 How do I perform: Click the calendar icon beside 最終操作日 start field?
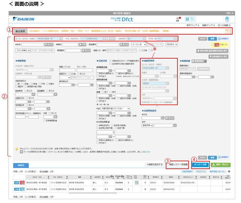click(73, 85)
